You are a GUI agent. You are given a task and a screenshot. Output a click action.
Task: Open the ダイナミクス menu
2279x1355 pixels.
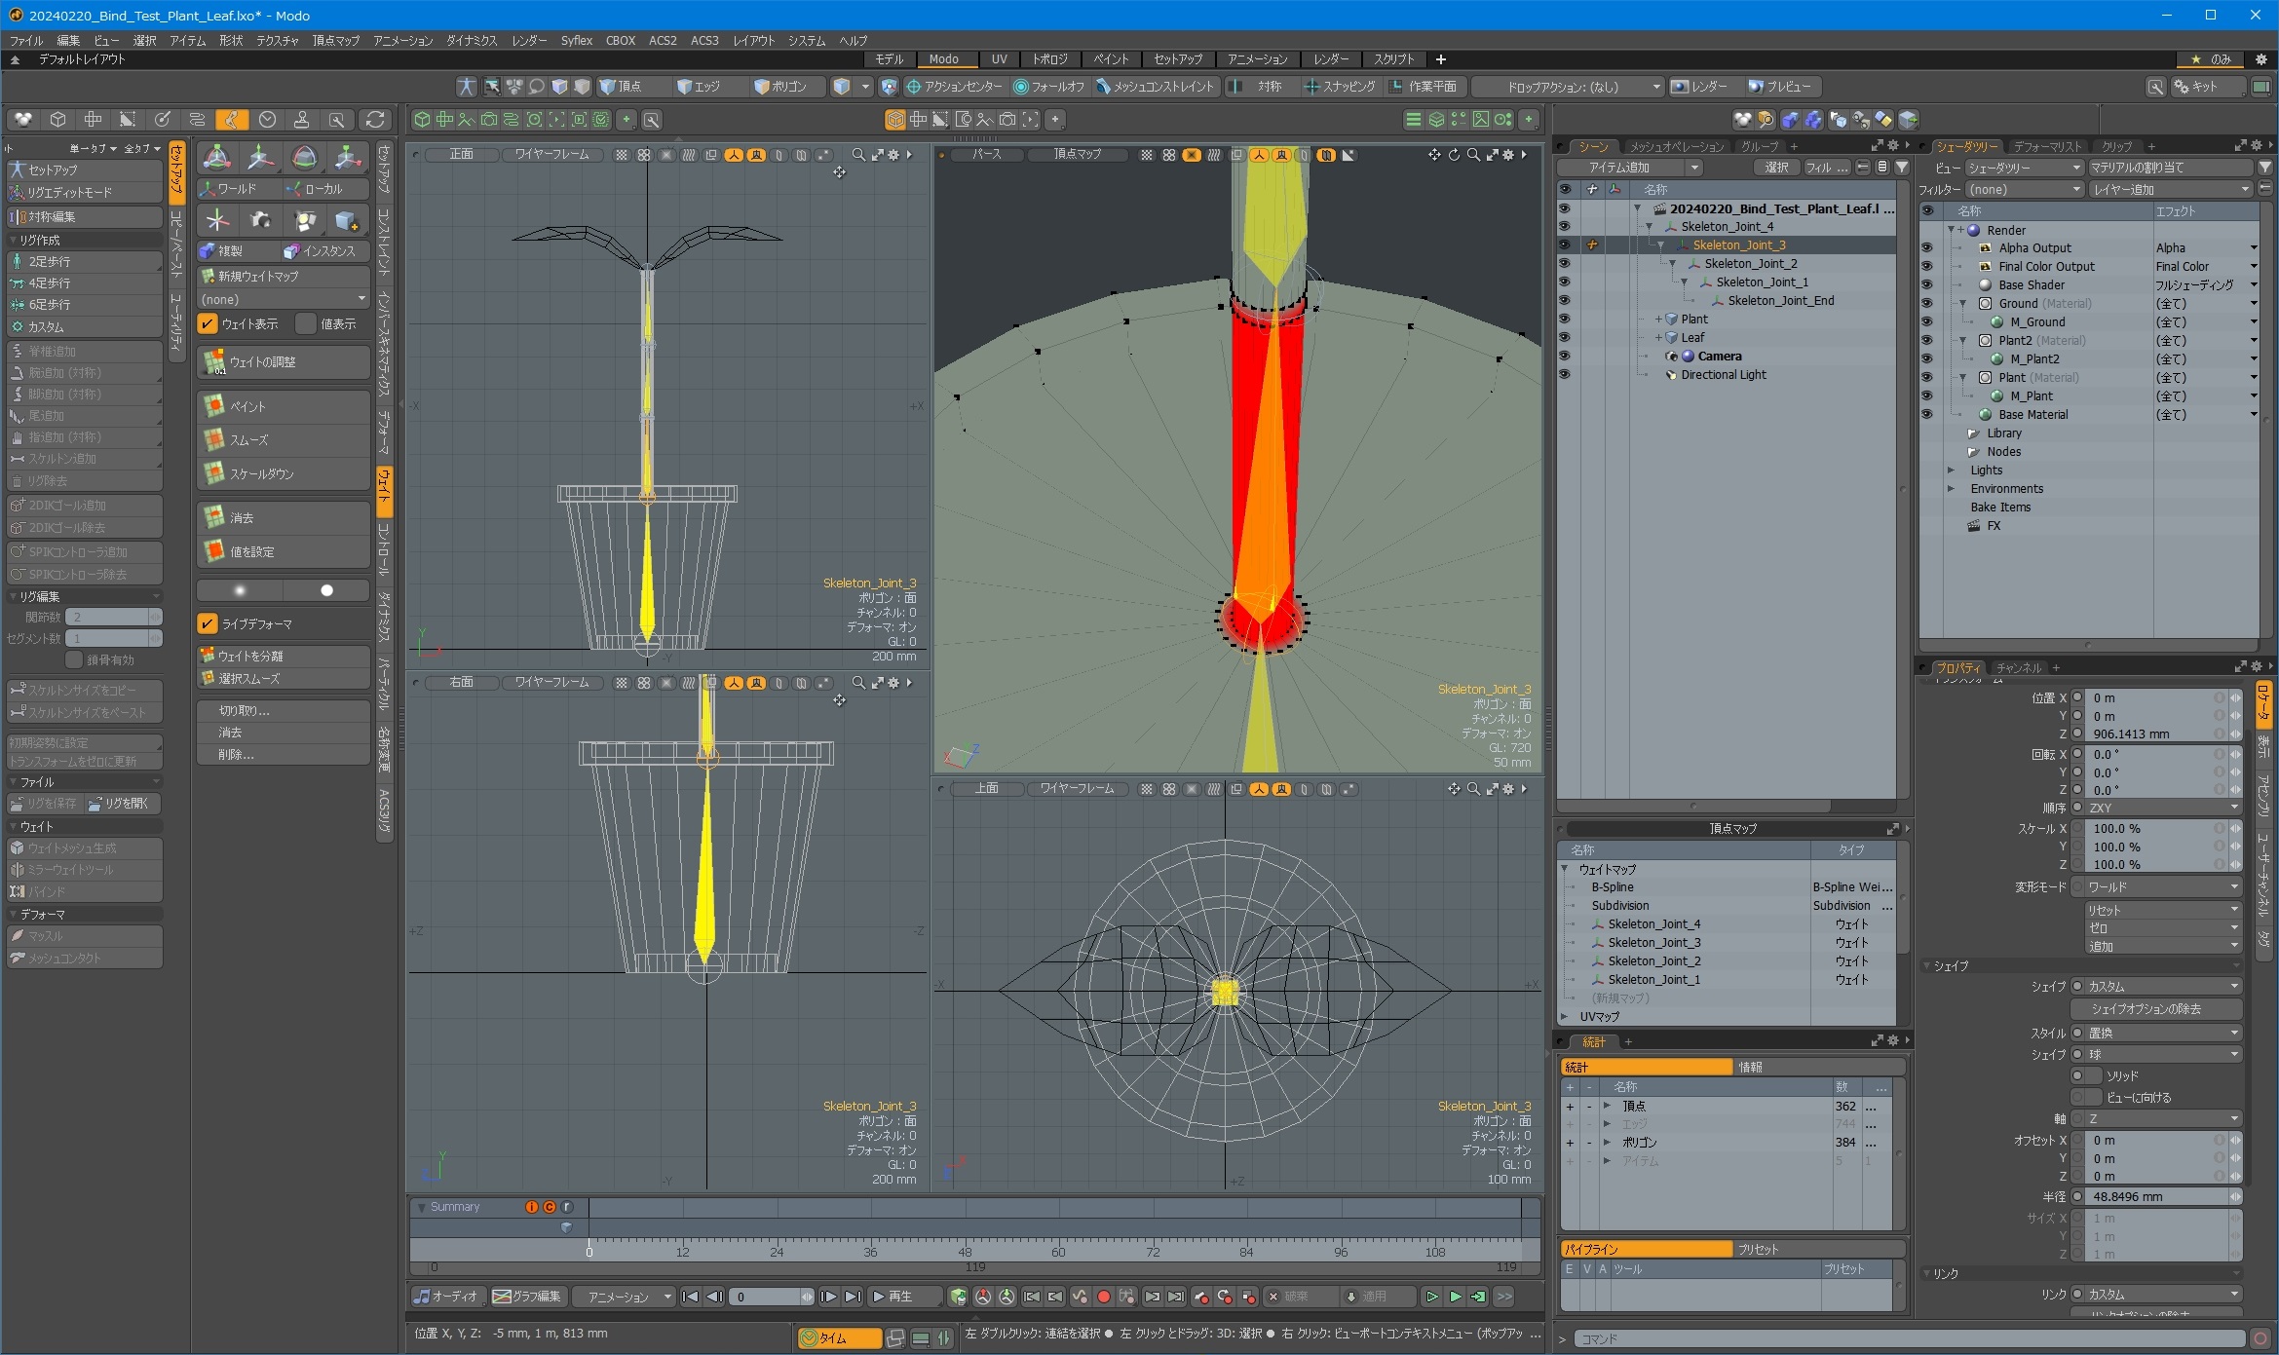pyautogui.click(x=472, y=40)
